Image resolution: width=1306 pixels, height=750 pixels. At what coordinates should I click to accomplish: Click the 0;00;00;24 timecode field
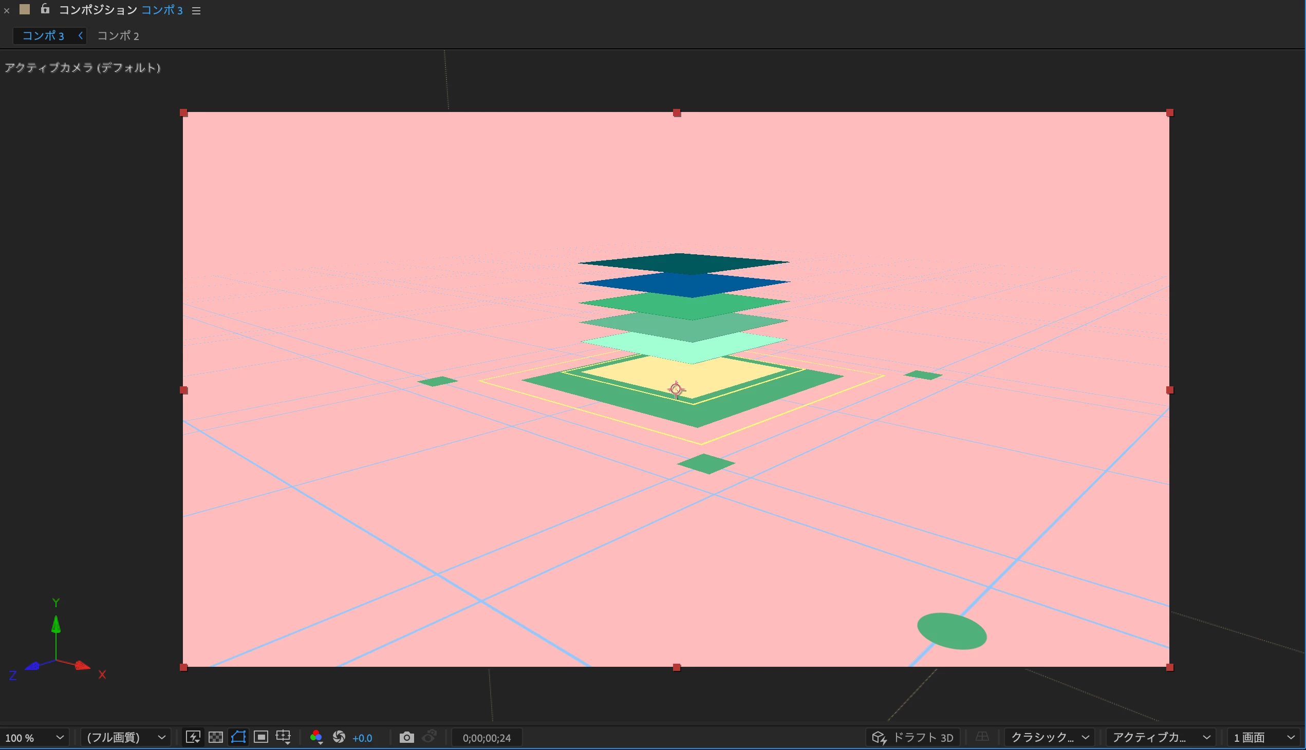(487, 738)
